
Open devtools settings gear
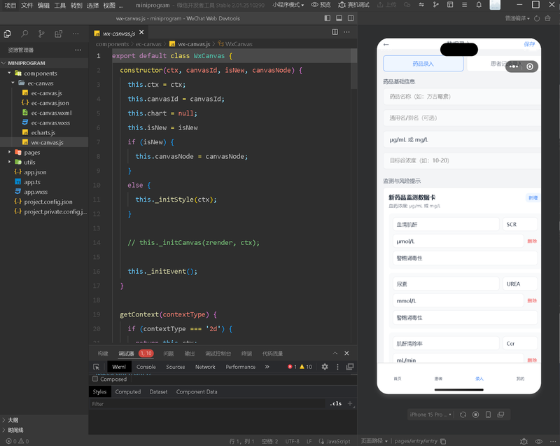click(325, 367)
